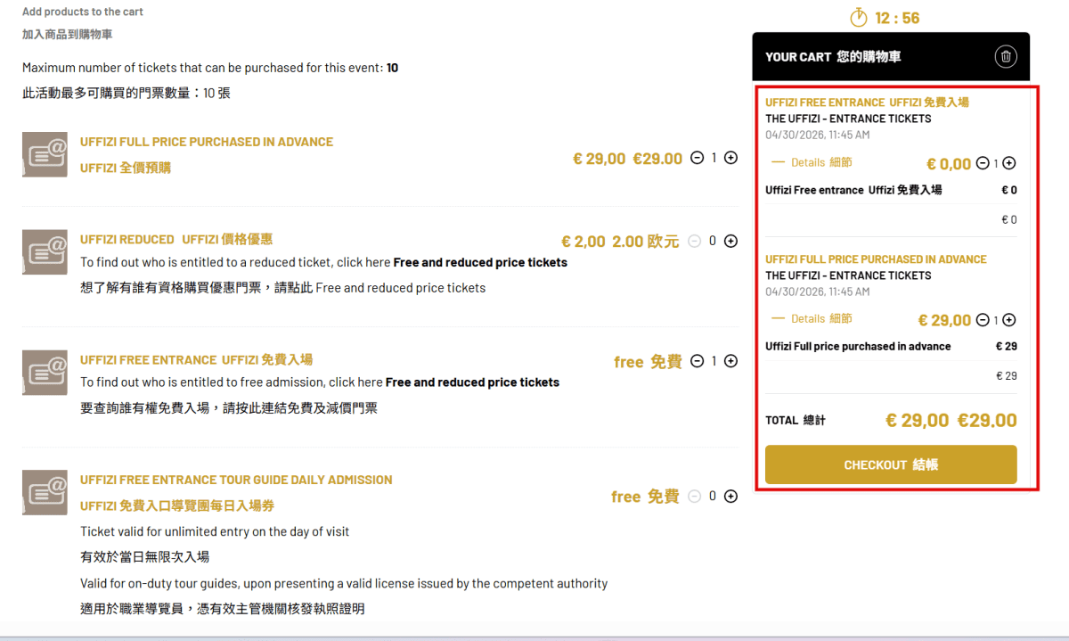Image resolution: width=1069 pixels, height=641 pixels.
Task: Add another Uffizi Free Entrance ticket in list
Action: 731,361
